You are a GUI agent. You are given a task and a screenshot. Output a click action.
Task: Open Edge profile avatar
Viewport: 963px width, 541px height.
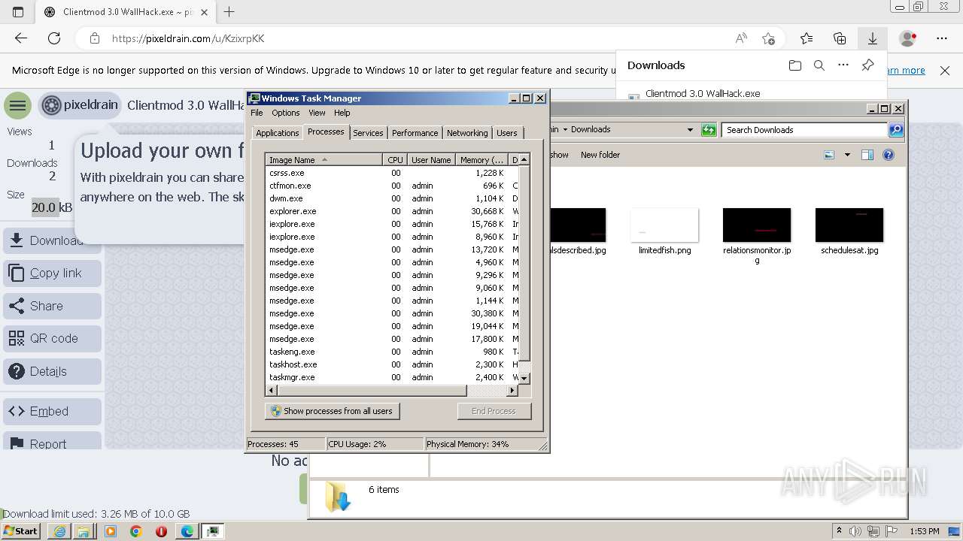point(908,38)
